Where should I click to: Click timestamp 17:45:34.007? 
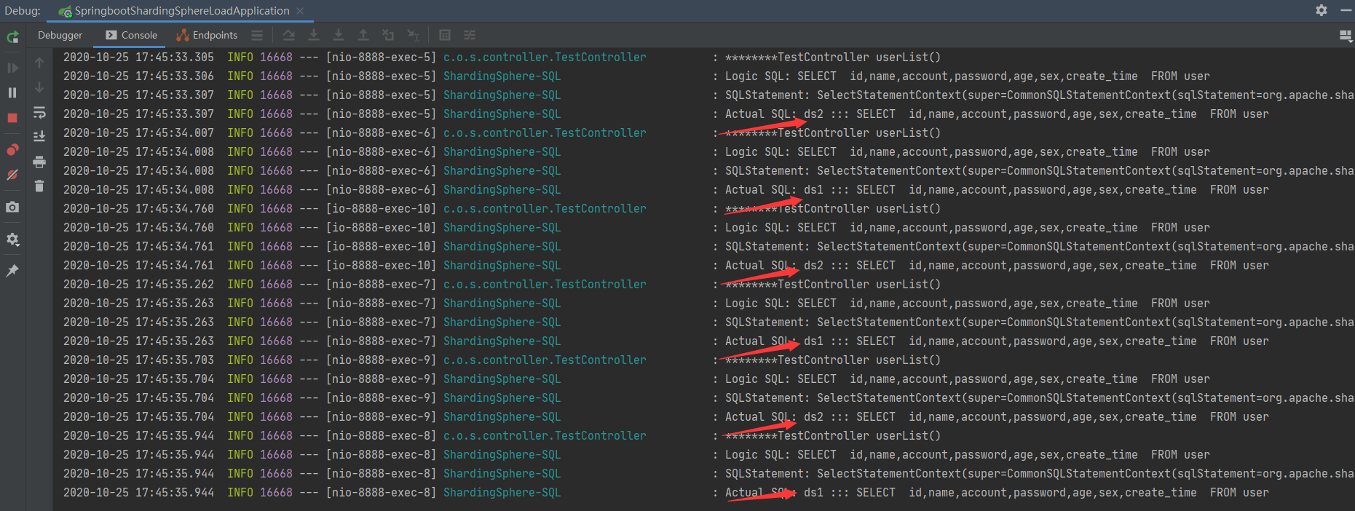(175, 133)
